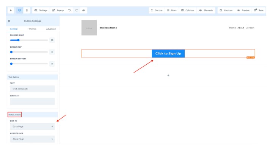Collapse the Button Settings panel
Viewport: 270px width, 151px height.
click(x=9, y=21)
